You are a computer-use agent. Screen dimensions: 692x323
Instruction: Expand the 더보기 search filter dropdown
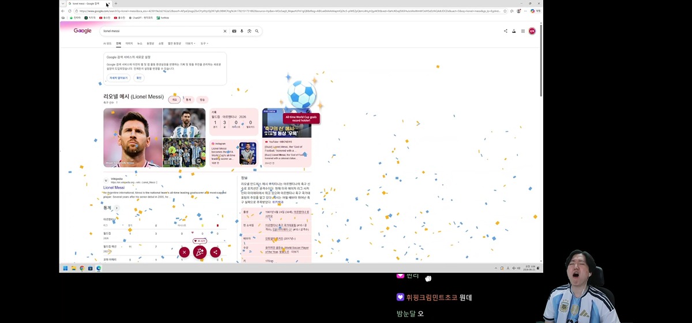tap(189, 43)
